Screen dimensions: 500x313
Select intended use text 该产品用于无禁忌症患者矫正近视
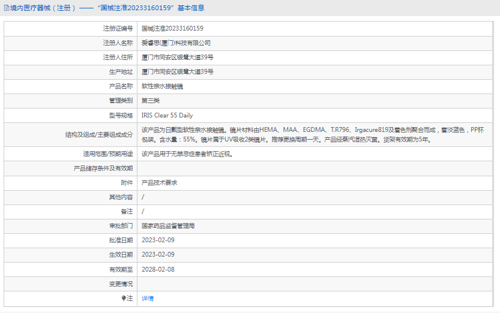[187, 154]
